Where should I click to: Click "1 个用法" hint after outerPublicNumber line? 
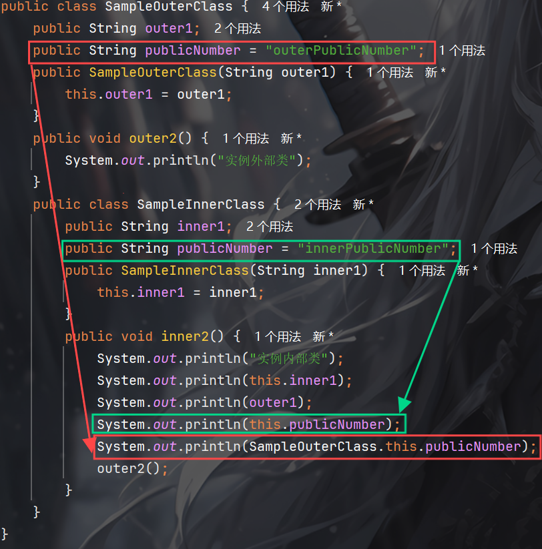point(462,51)
